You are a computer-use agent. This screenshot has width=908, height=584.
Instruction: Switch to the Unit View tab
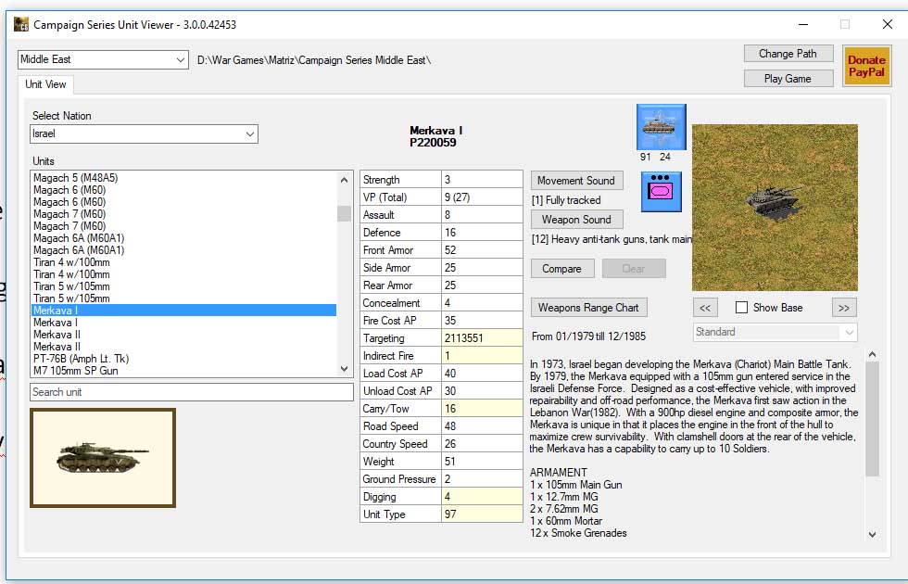coord(45,84)
